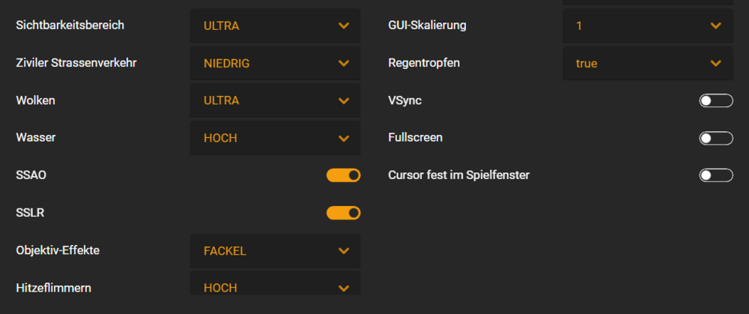The image size is (749, 314).
Task: Open Ziviler Strassenverkehr dropdown set to NIEDRIG
Action: tap(275, 63)
